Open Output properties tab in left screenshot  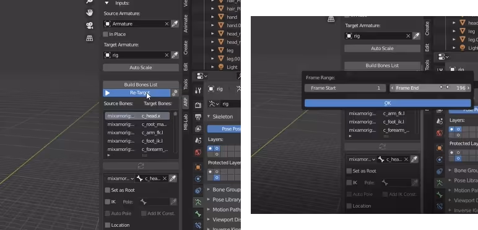pyautogui.click(x=198, y=117)
